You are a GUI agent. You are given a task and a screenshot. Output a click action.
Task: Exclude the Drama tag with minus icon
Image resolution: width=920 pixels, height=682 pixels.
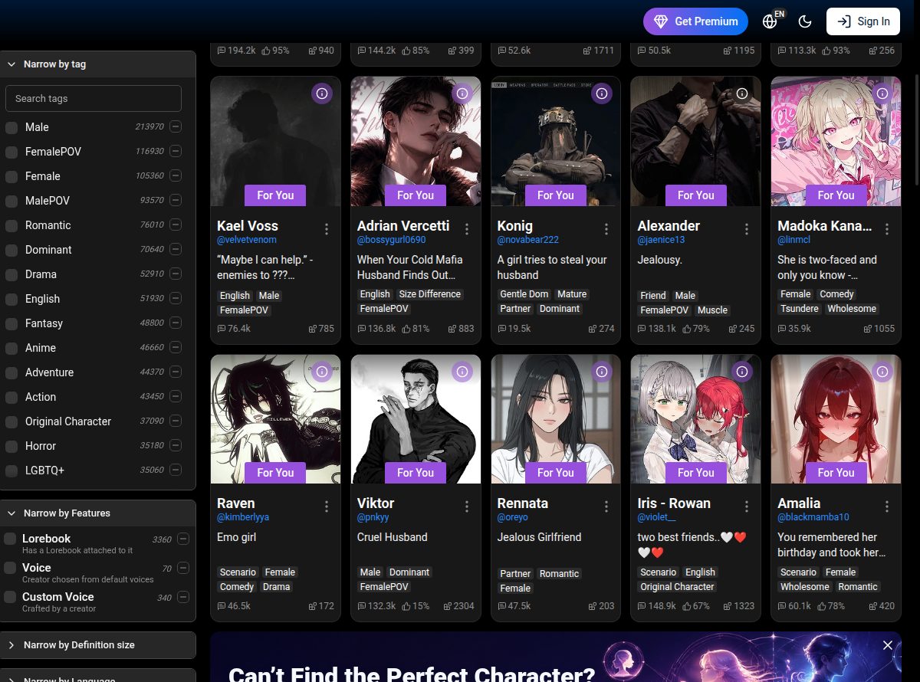point(176,274)
